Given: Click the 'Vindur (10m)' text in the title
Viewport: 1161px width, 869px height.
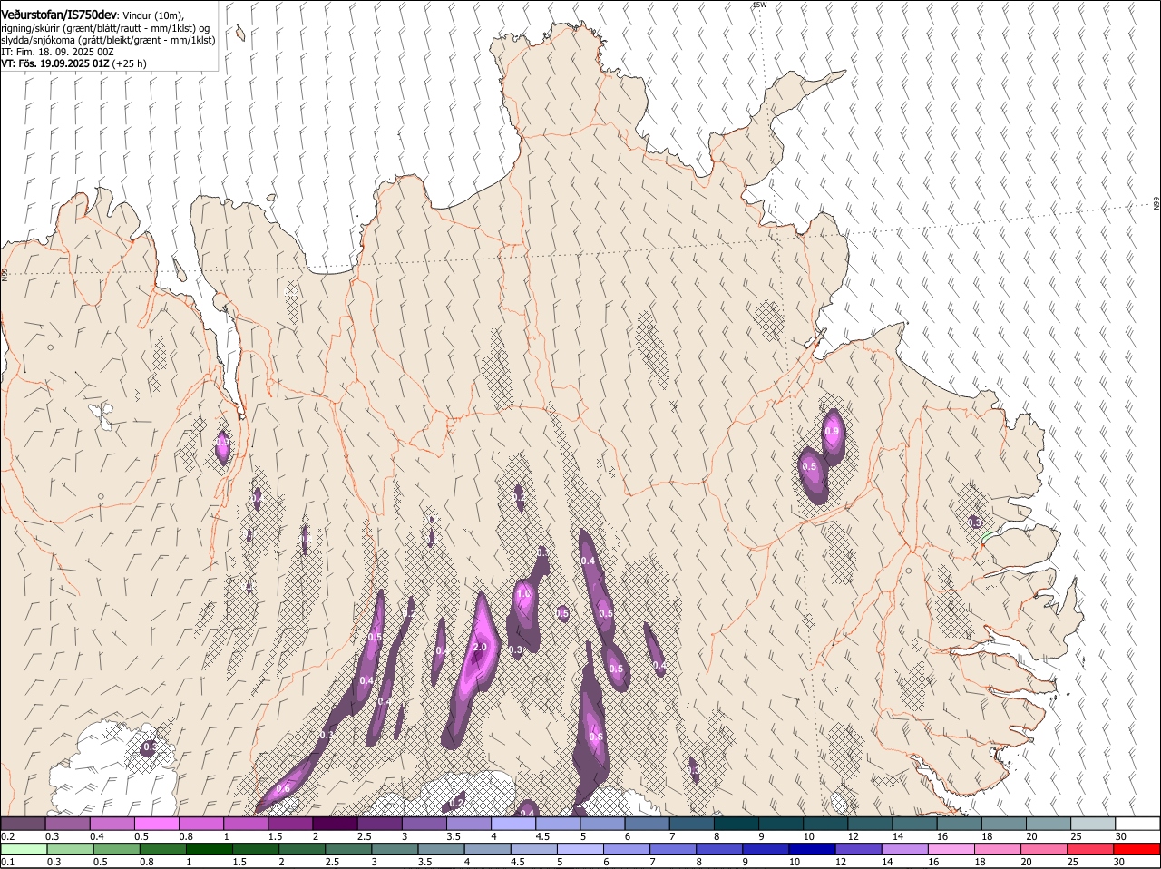Looking at the screenshot, I should tap(152, 16).
